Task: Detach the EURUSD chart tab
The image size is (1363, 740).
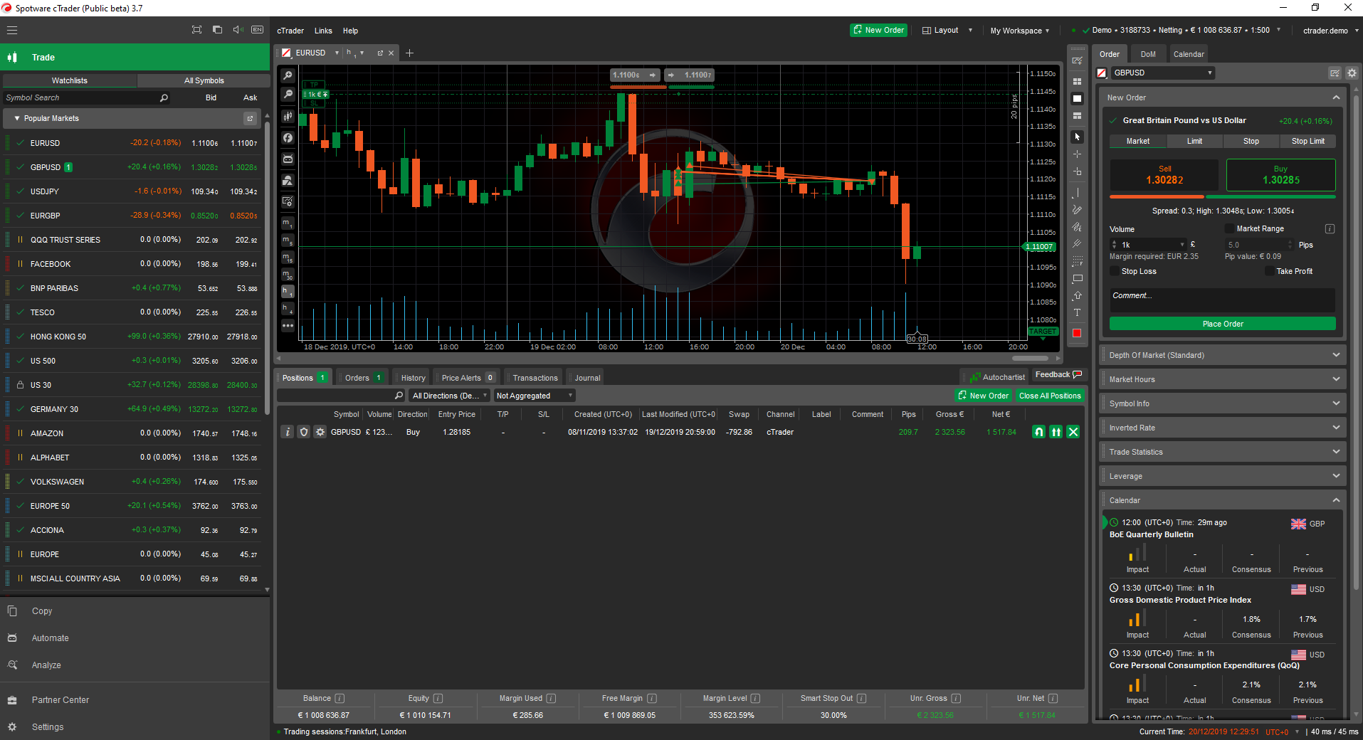Action: (380, 53)
